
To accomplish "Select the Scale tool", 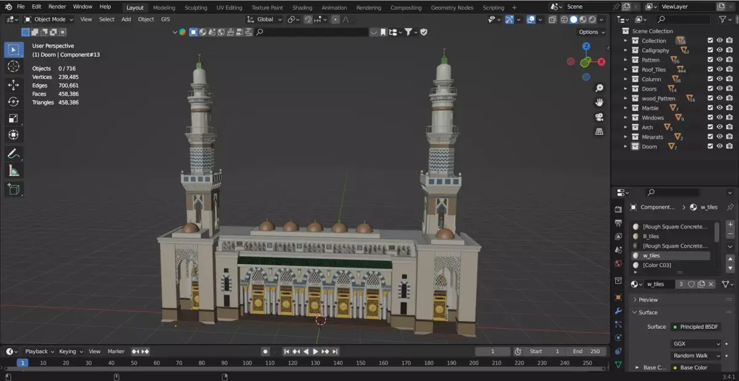I will [x=14, y=118].
